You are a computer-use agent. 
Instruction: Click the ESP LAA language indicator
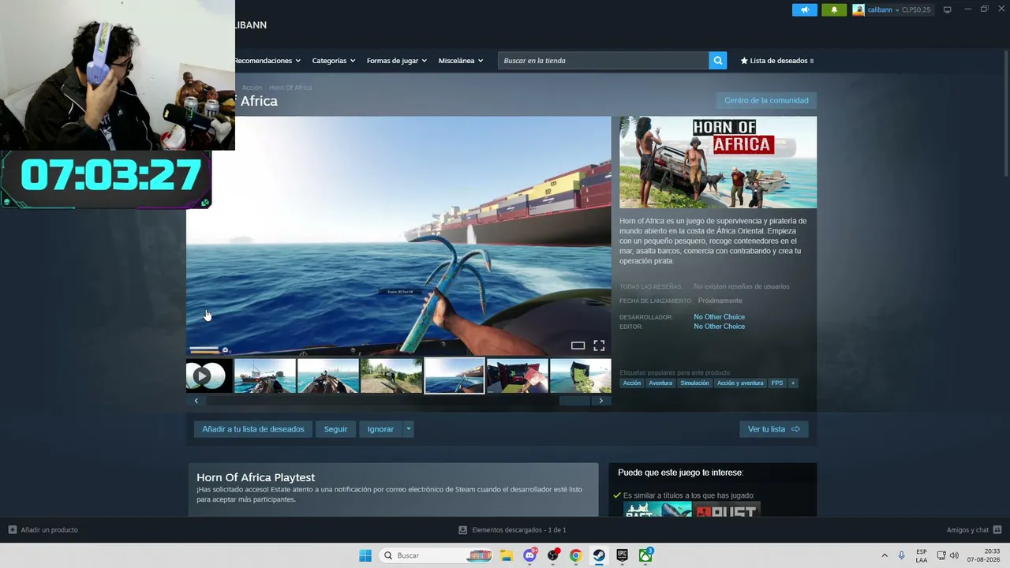pos(922,555)
